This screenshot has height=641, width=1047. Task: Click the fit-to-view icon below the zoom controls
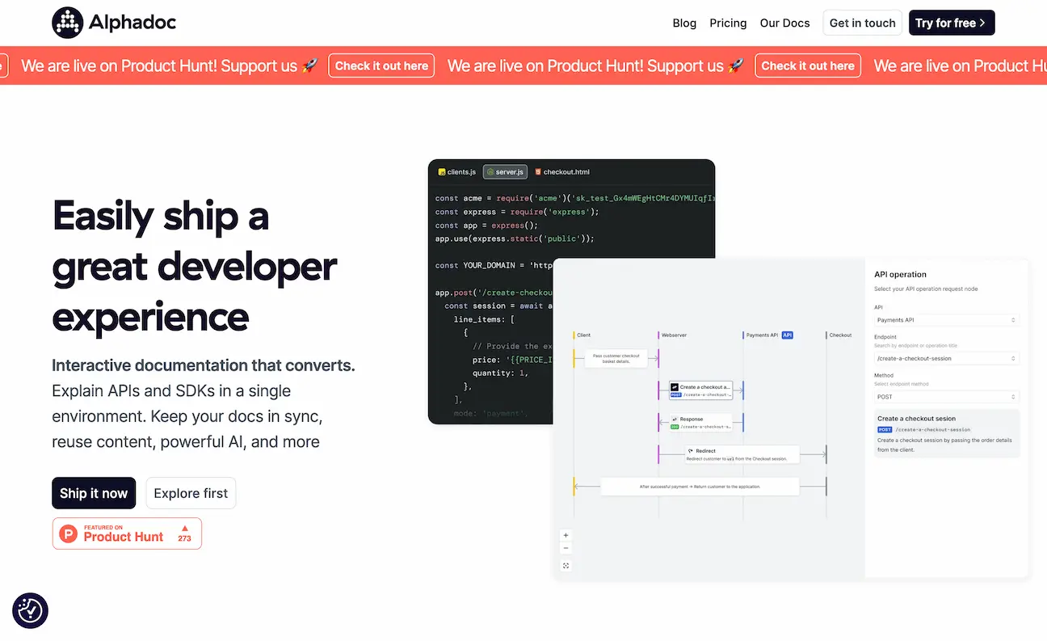click(x=566, y=566)
